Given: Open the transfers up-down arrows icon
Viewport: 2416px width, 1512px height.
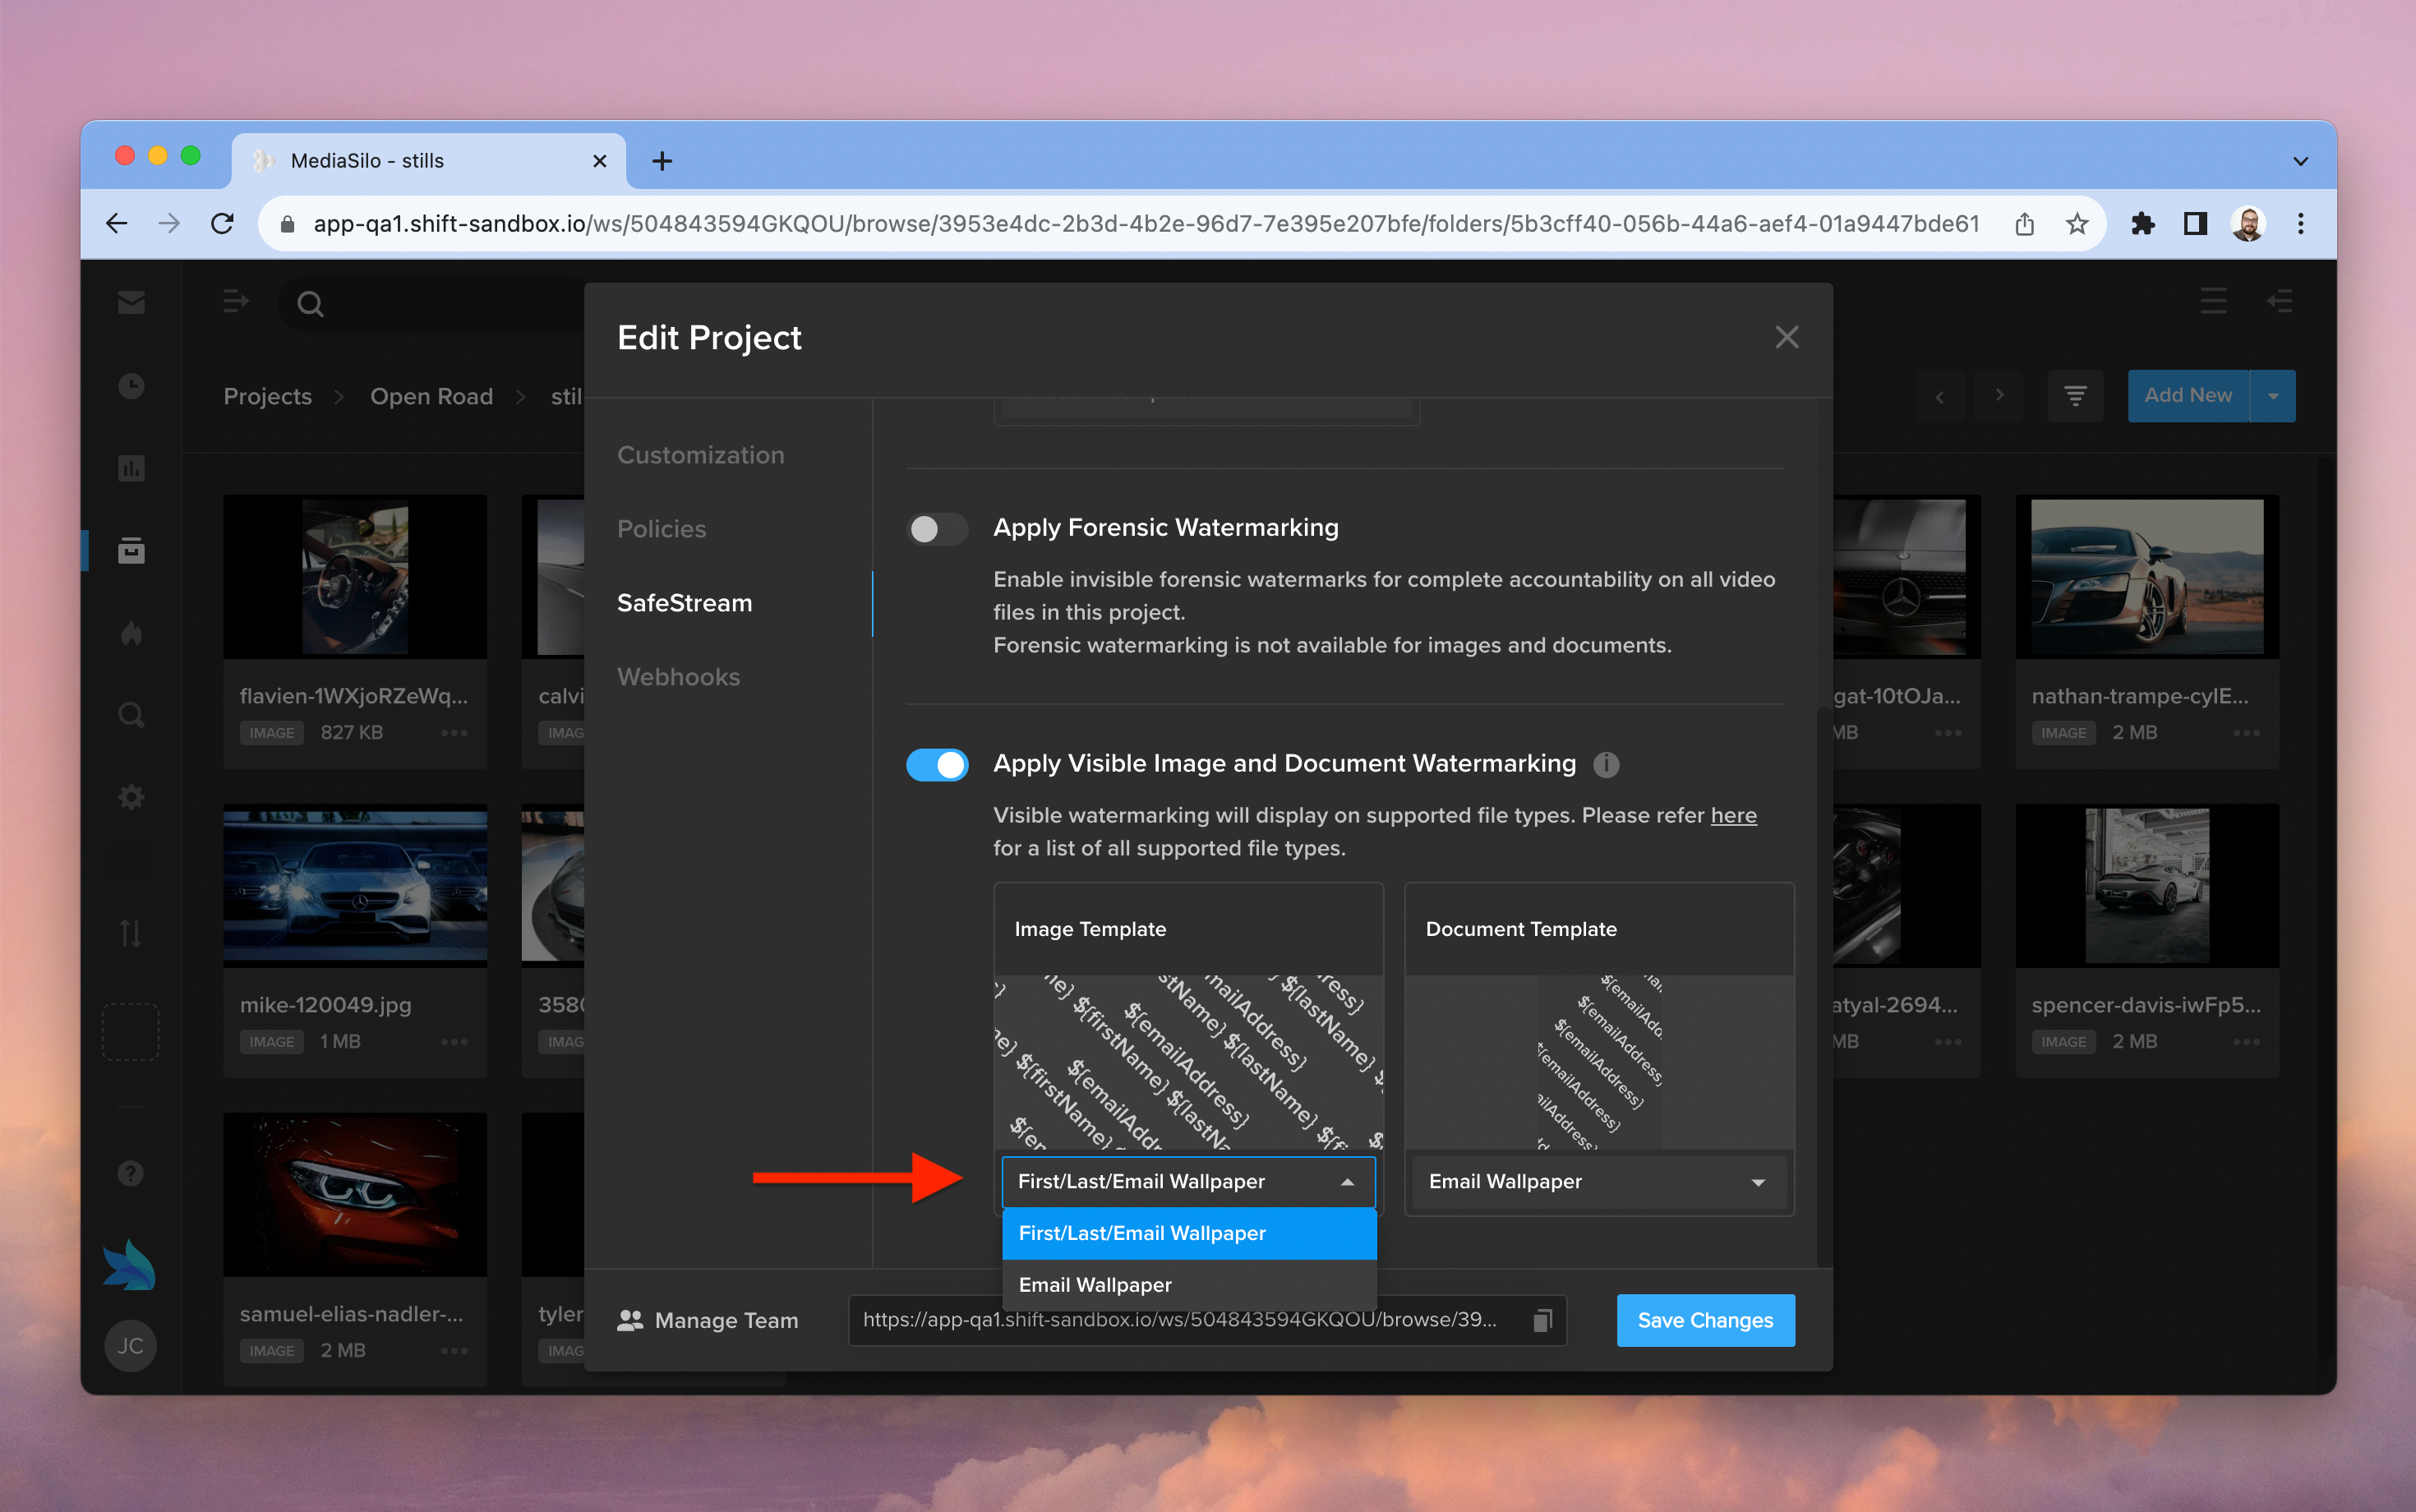Looking at the screenshot, I should click(131, 933).
